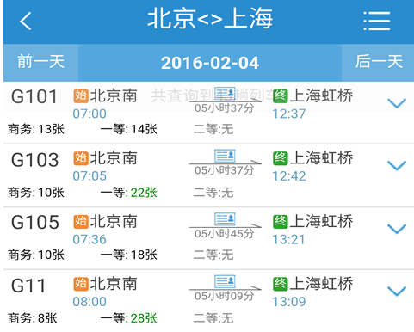This screenshot has width=414, height=332.
Task: Tap the green terminal badge for G11
Action: [280, 284]
